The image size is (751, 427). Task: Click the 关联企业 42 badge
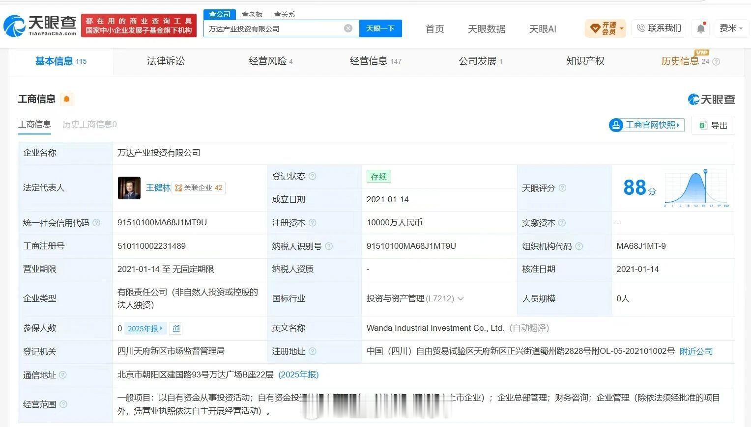(199, 188)
